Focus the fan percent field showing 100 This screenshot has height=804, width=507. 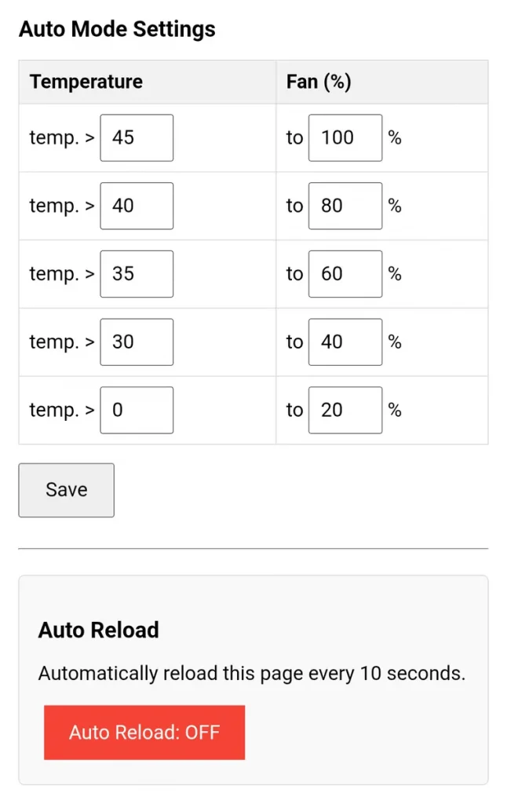tap(345, 138)
